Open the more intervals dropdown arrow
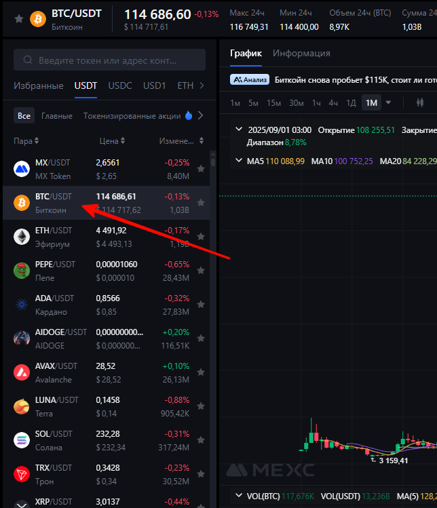Screen dimensions: 437x508 tap(388, 102)
